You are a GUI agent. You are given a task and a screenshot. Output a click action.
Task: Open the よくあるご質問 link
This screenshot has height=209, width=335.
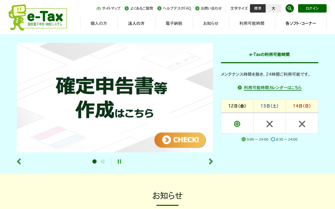tap(139, 8)
